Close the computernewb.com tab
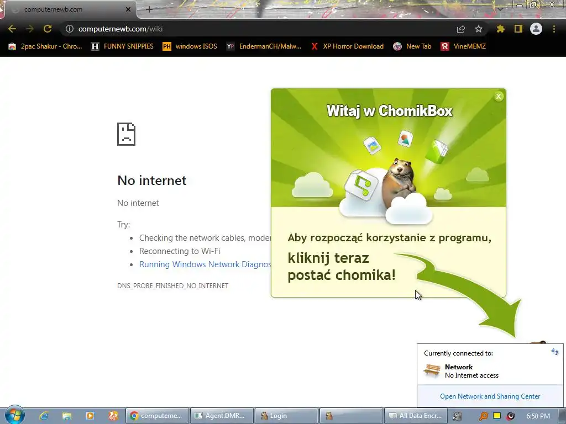566x424 pixels. (128, 10)
